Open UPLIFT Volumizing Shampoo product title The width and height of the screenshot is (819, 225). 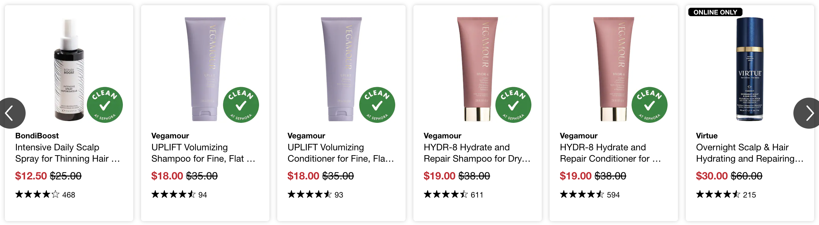[203, 153]
